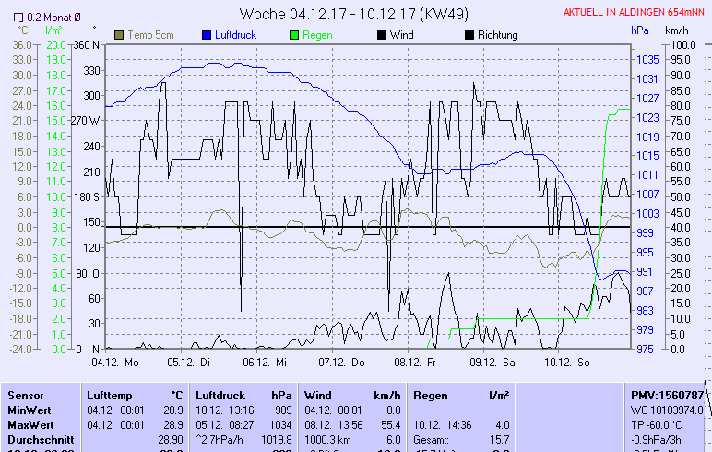Click the black Richtung legend swatch

469,35
